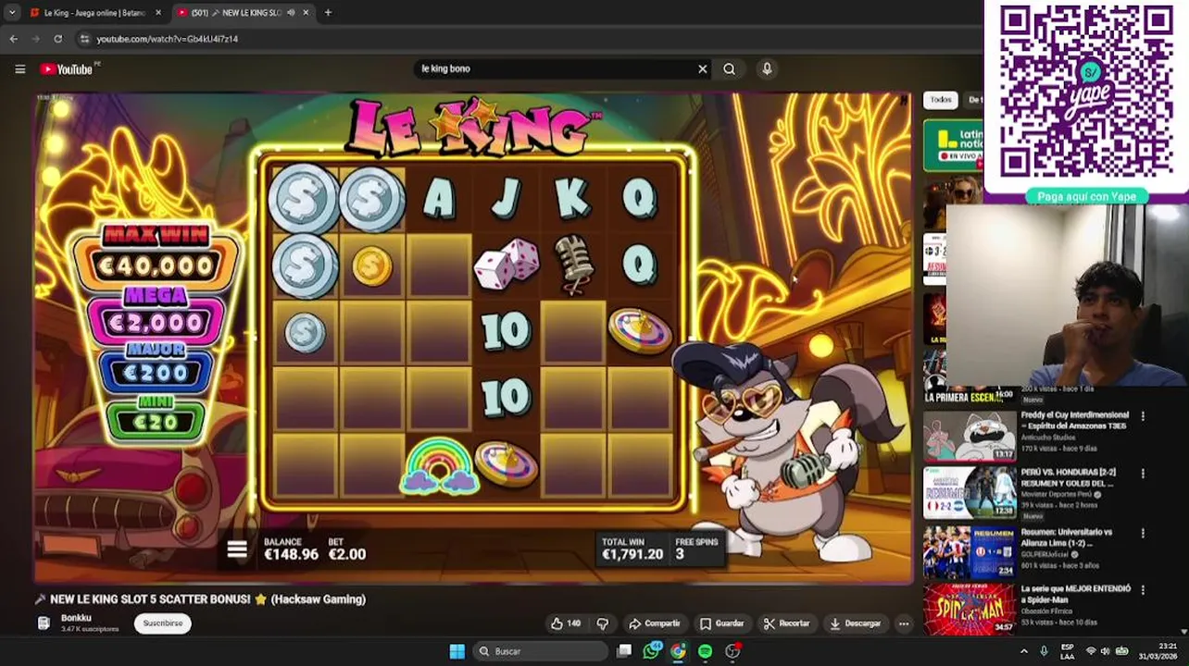Open Freddy el Cuy thumbnail image
The height and width of the screenshot is (666, 1189).
969,435
